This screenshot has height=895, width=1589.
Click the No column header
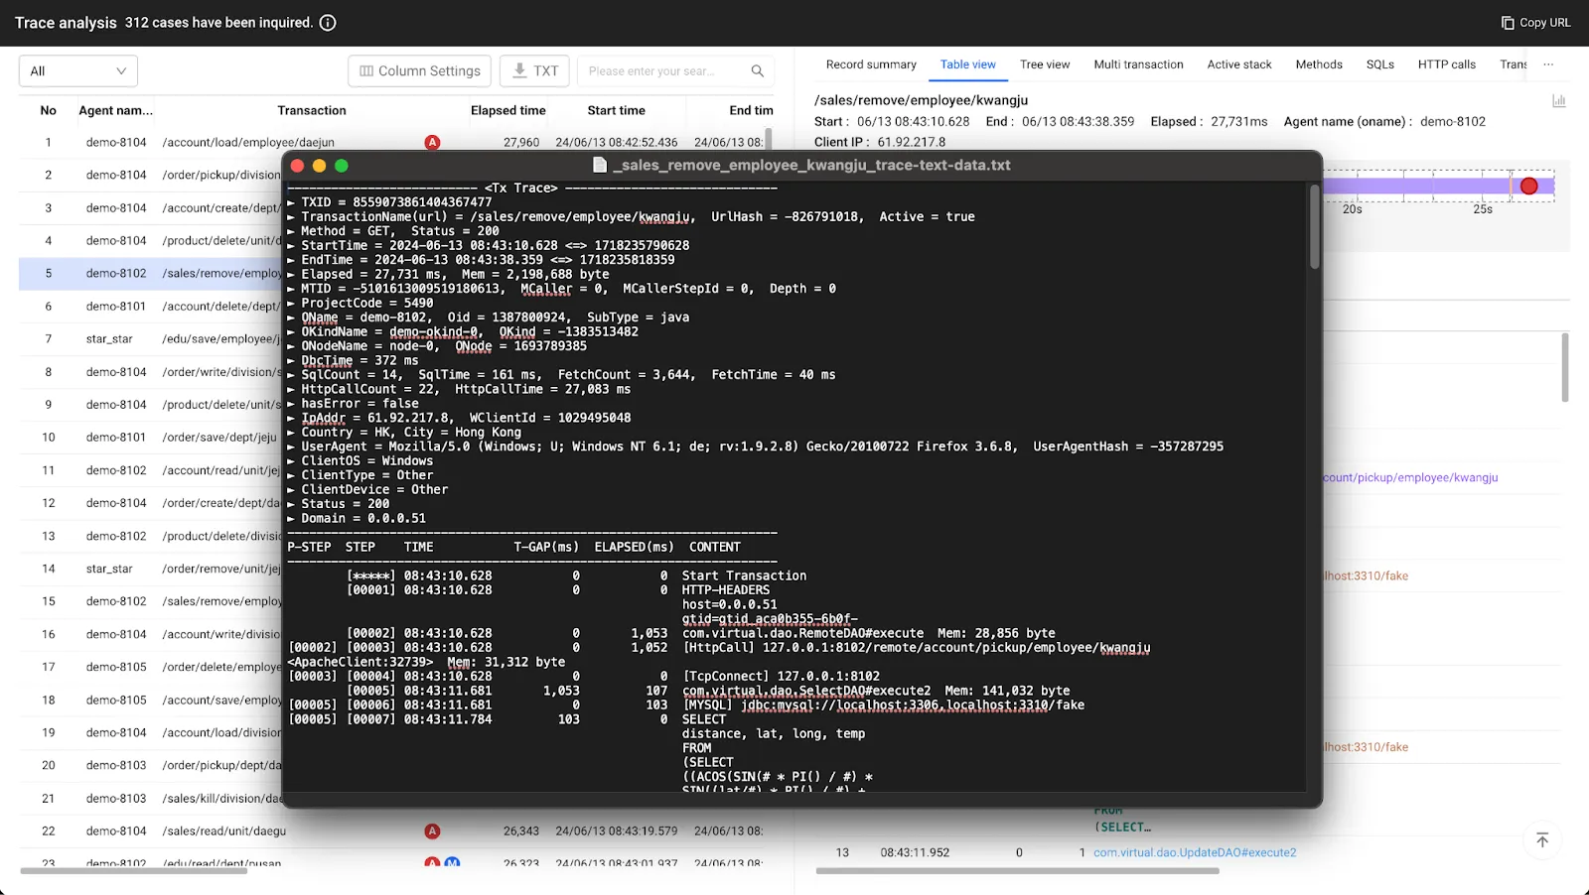point(48,110)
